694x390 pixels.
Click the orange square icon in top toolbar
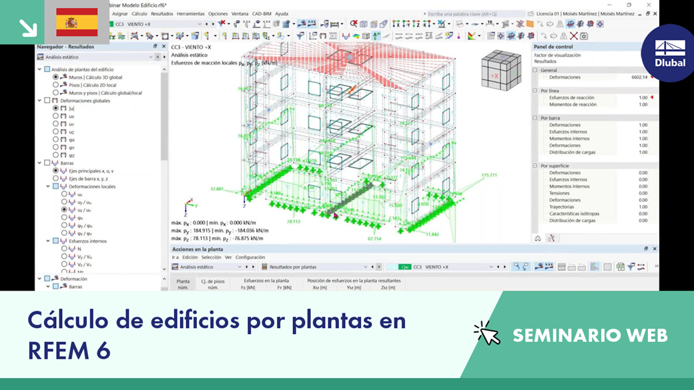click(x=530, y=24)
